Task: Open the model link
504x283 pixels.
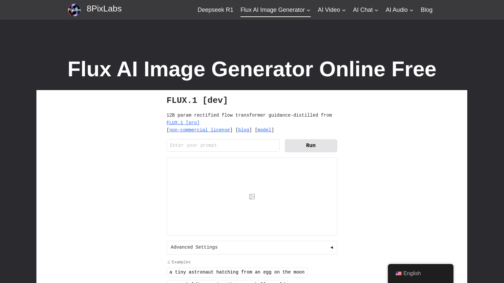Action: [x=264, y=130]
